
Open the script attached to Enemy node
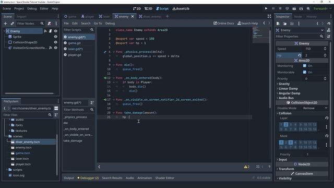(x=51, y=31)
